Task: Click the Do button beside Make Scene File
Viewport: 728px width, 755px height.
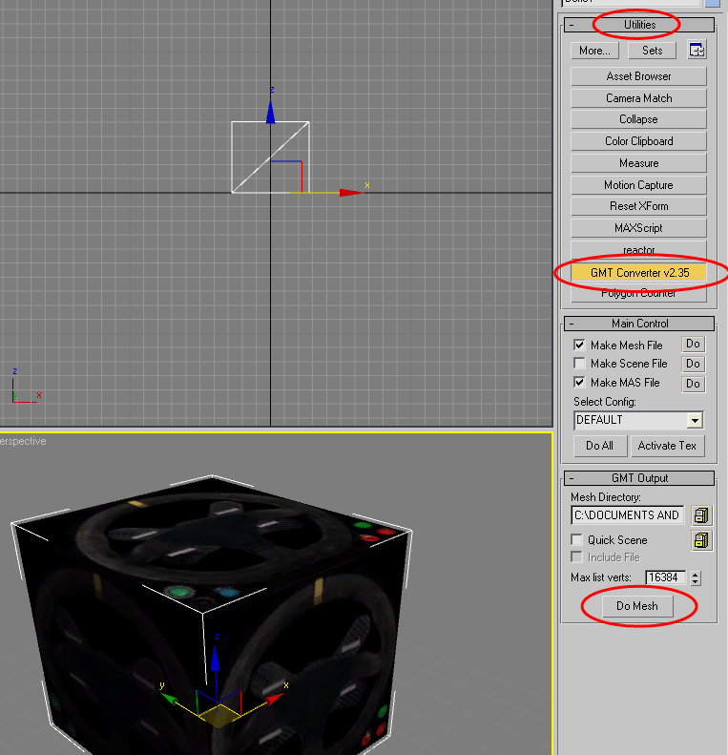Action: [693, 364]
